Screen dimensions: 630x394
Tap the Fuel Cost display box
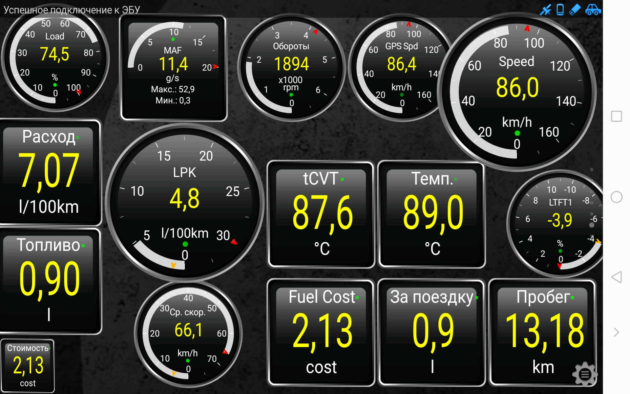[x=321, y=332]
